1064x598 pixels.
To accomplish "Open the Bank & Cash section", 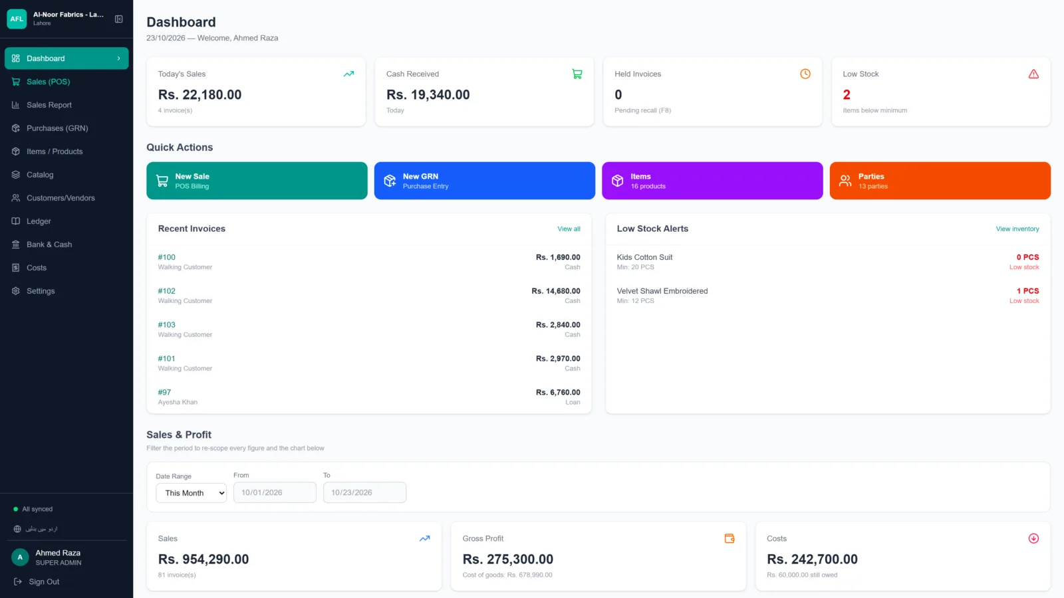I will click(66, 245).
